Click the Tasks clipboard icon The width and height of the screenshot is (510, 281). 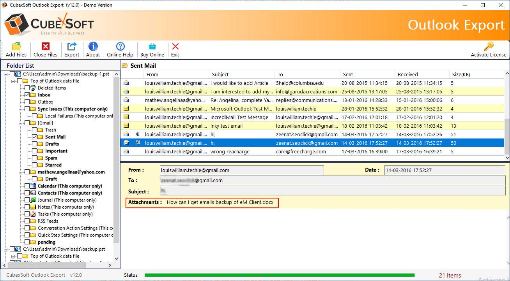(33, 214)
